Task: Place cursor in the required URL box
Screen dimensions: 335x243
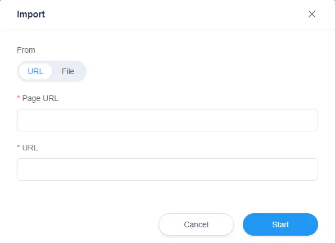Action: [168, 169]
